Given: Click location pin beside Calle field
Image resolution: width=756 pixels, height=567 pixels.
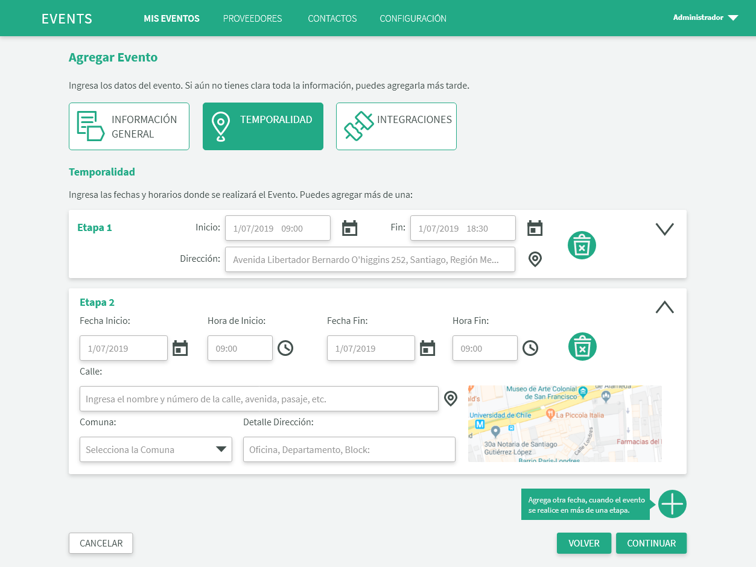Looking at the screenshot, I should coord(451,399).
